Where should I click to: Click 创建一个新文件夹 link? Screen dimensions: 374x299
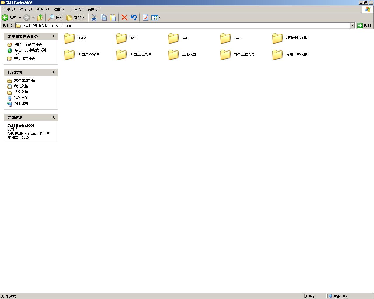pyautogui.click(x=28, y=44)
